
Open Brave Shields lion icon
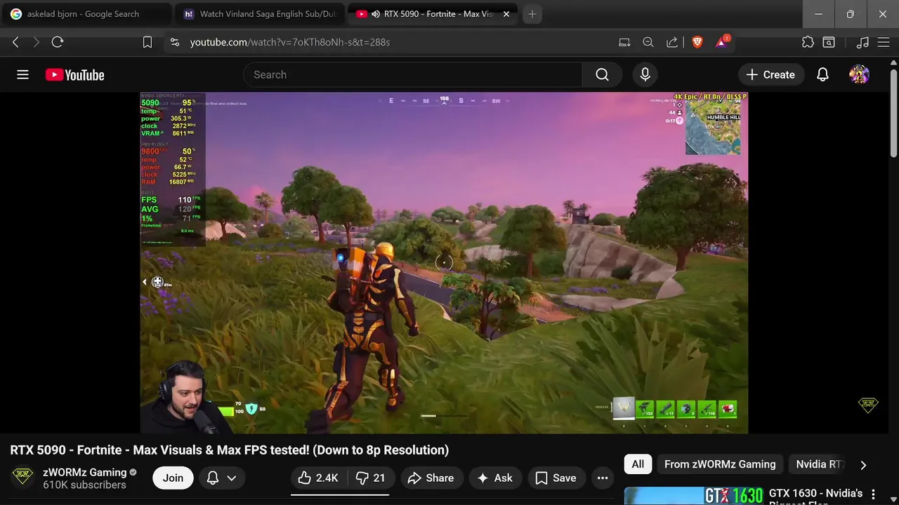(x=697, y=42)
